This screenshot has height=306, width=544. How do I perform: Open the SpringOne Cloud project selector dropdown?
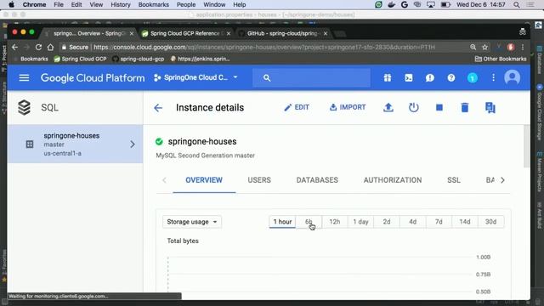(196, 77)
